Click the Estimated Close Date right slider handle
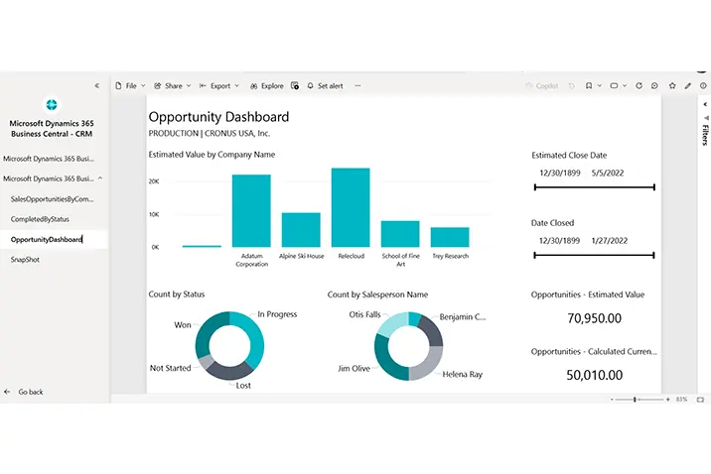711x474 pixels. pyautogui.click(x=653, y=187)
